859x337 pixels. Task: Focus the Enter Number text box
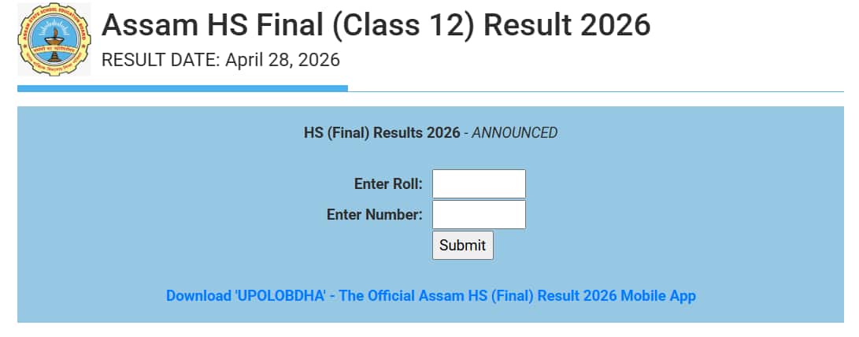coord(479,214)
